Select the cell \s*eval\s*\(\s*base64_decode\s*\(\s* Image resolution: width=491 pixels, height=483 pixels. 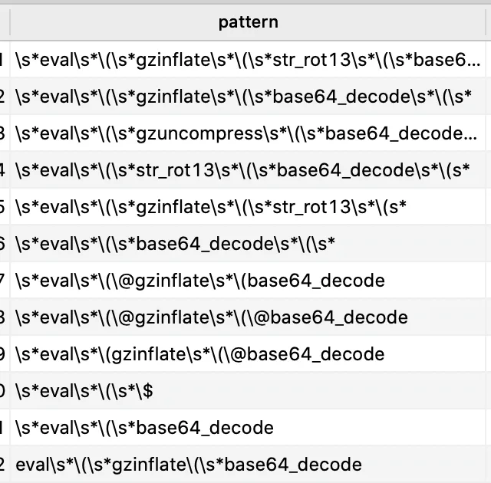pyautogui.click(x=176, y=244)
